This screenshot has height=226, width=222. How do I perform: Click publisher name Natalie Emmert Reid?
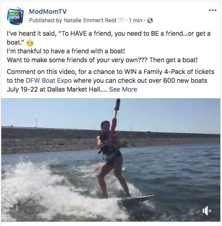pos(90,20)
